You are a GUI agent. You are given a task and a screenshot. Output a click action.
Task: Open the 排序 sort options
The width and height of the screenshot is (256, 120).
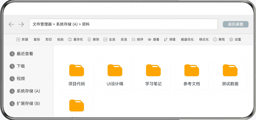click(x=137, y=39)
